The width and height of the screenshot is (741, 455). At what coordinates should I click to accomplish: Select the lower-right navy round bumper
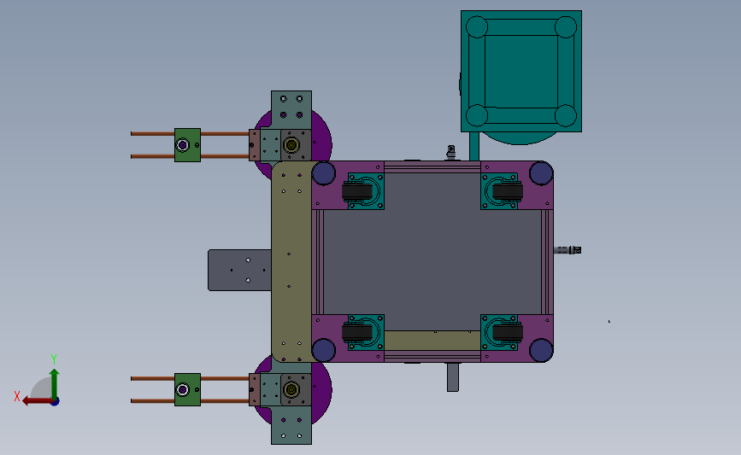click(541, 350)
